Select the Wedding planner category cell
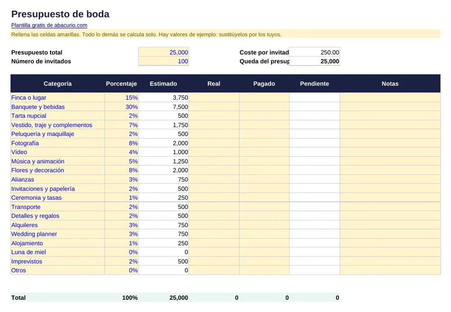Viewport: 451px width, 312px height. pos(58,233)
